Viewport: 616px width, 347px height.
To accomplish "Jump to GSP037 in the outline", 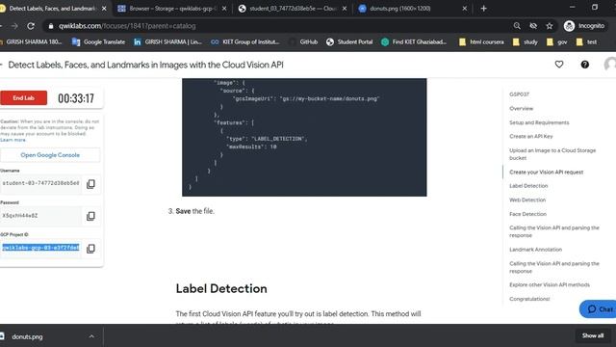I will pos(519,94).
